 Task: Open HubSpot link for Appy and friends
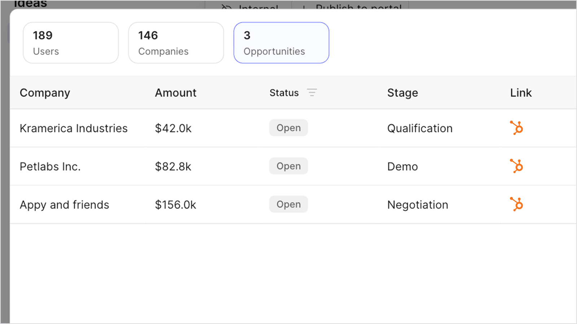pyautogui.click(x=516, y=204)
